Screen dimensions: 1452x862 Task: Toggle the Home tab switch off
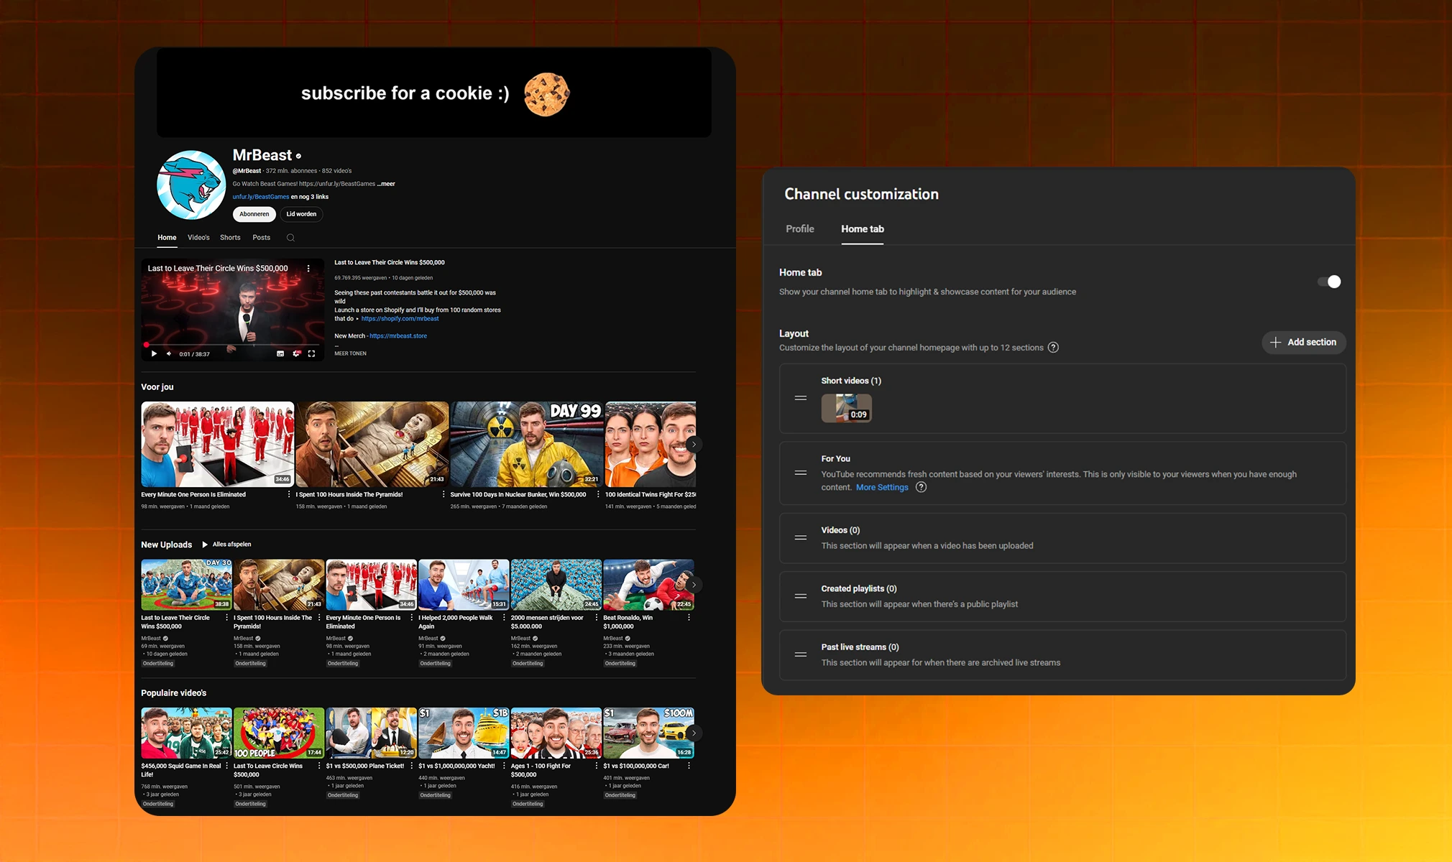1329,282
